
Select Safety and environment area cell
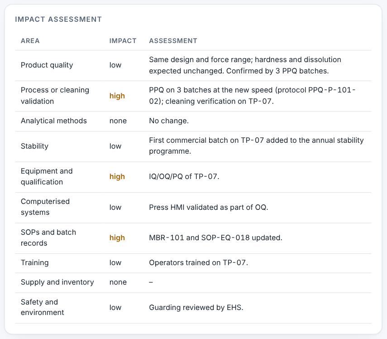(42, 307)
